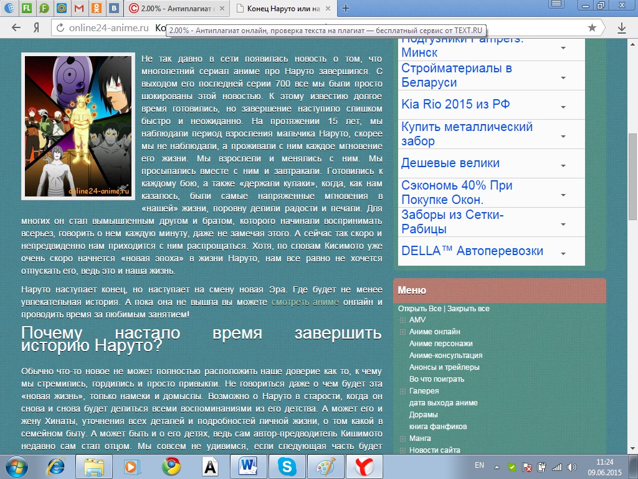Open the volume speaker tray icon
Screen dimensions: 638x479
tap(572, 467)
